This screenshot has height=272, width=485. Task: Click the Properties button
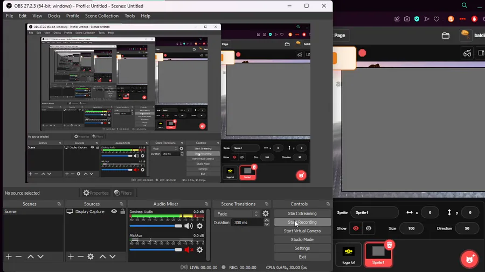pyautogui.click(x=96, y=193)
